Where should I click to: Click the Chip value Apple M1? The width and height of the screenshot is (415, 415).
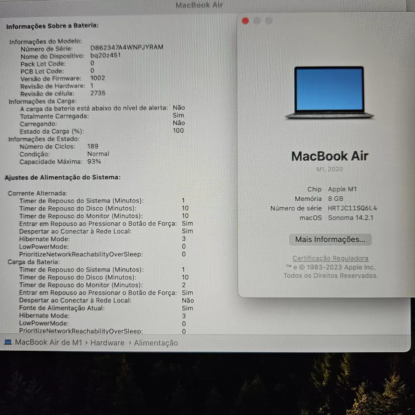(x=342, y=189)
